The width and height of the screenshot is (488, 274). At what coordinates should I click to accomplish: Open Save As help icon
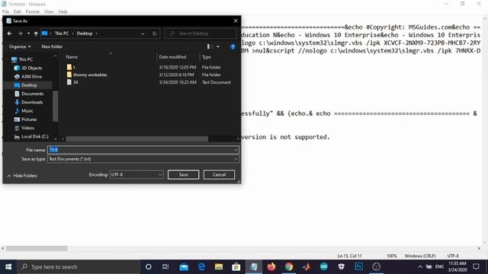pos(233,46)
